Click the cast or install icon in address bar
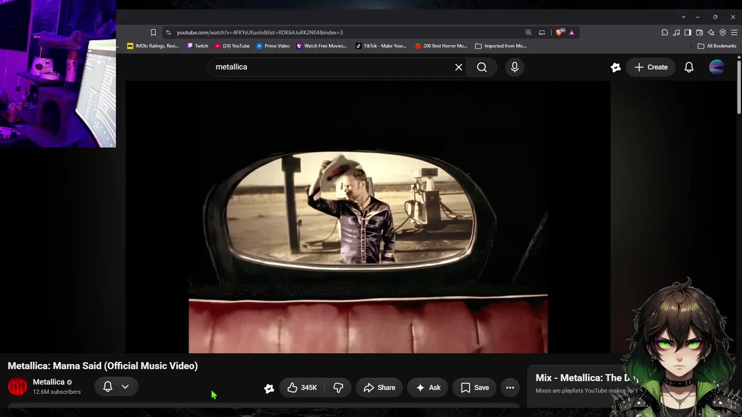 (x=542, y=32)
